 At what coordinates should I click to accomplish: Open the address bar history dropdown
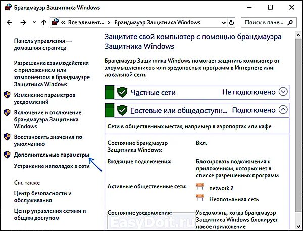coord(223,23)
